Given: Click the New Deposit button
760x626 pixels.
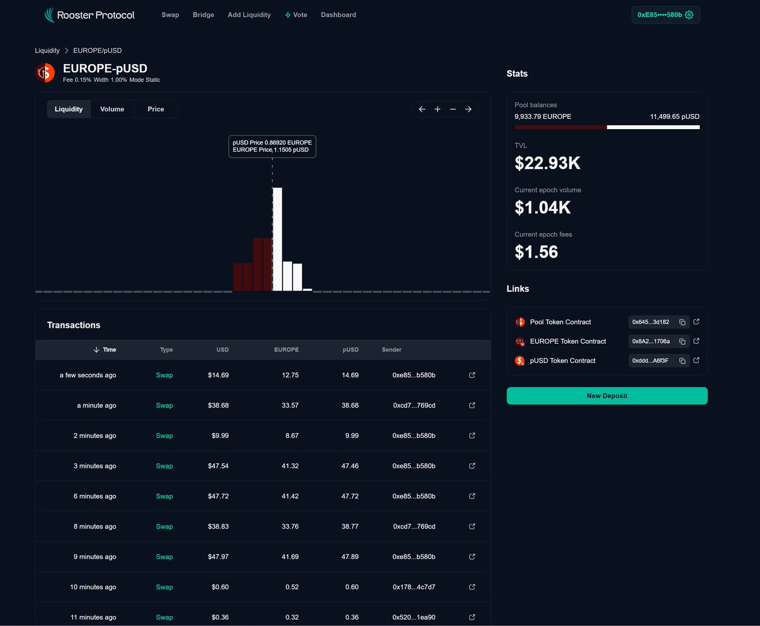Looking at the screenshot, I should tap(607, 396).
